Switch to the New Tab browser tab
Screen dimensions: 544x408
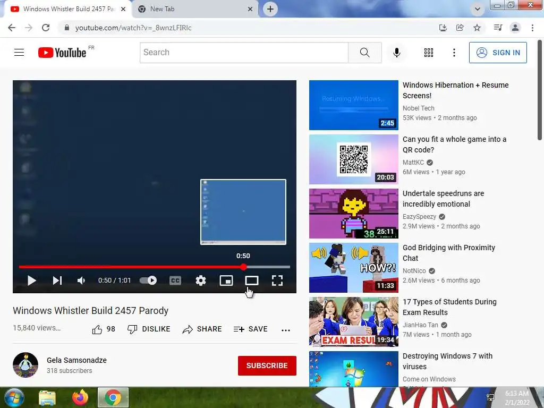[195, 9]
